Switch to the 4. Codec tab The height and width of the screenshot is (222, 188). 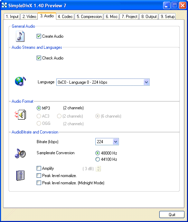pos(65,17)
